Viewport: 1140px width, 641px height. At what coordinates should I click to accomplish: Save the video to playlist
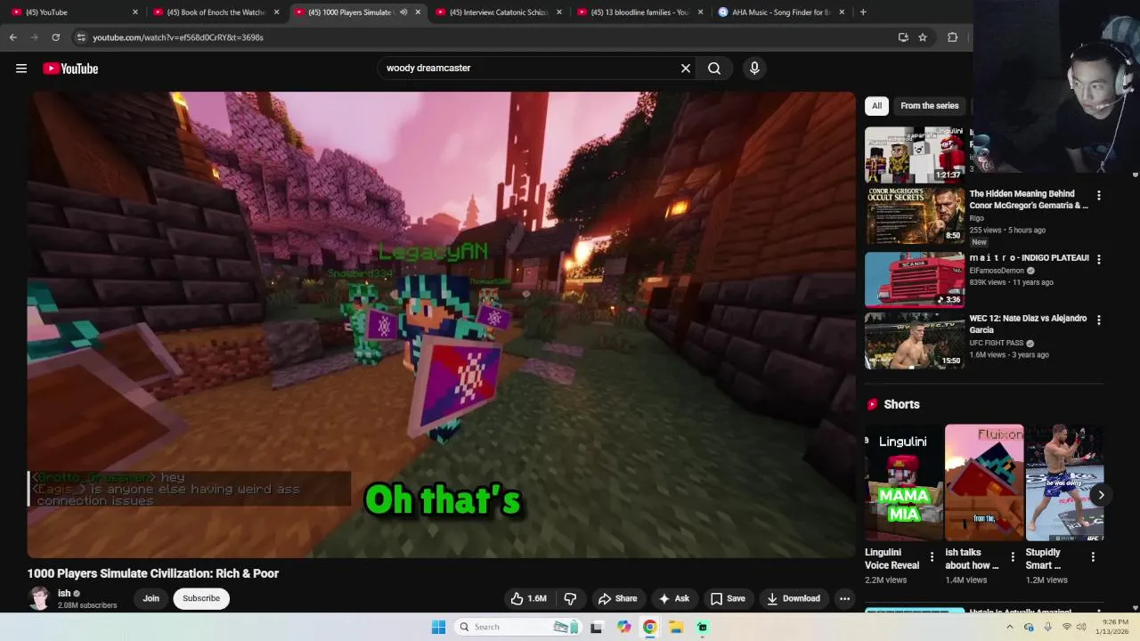(x=728, y=598)
